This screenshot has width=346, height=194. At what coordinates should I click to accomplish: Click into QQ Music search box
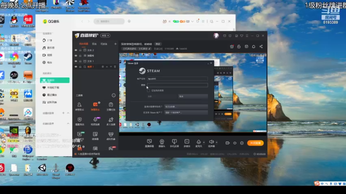[109, 21]
